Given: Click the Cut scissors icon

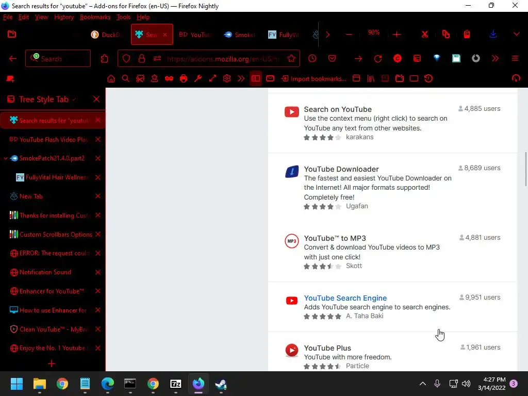Looking at the screenshot, I should point(425,34).
